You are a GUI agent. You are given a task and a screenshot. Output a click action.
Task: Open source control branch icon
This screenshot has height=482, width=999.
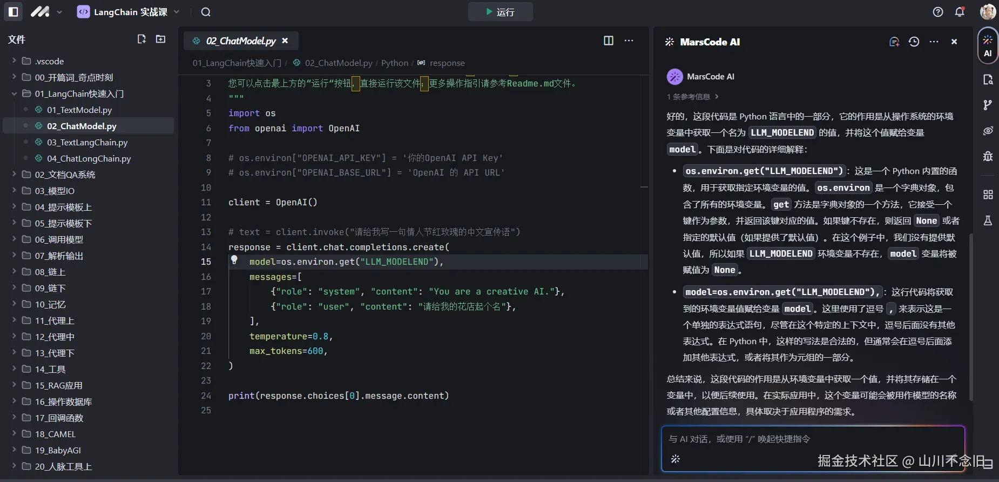[x=988, y=105]
